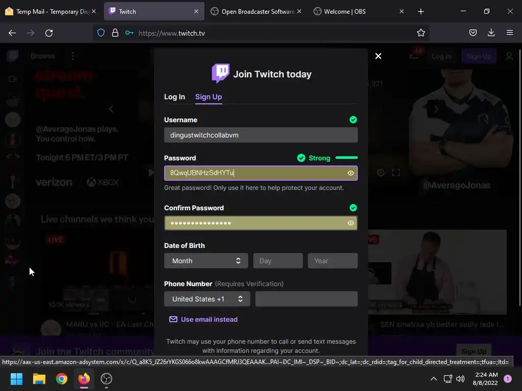
Task: Click the previous carousel arrow on featured stream
Action: [111, 109]
